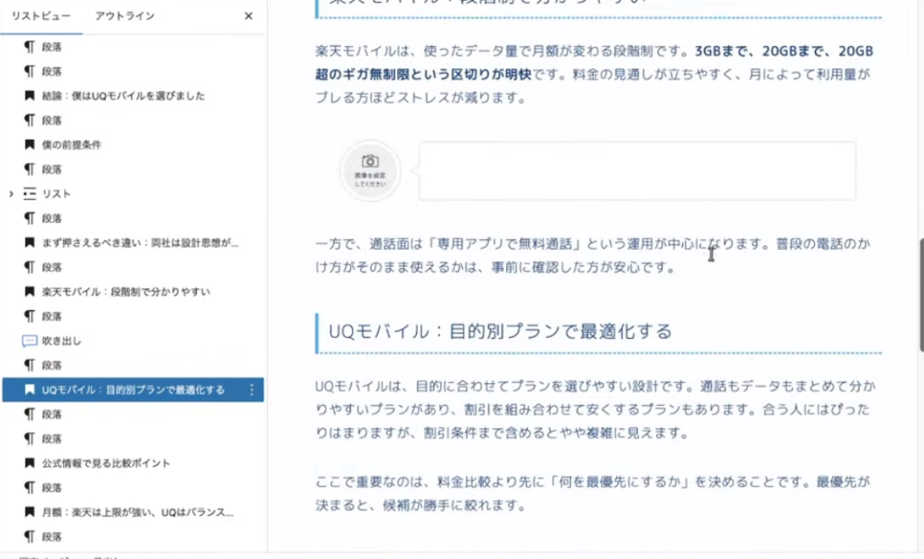Open options menu for UQモバイル heading
This screenshot has width=924, height=559.
tap(251, 390)
